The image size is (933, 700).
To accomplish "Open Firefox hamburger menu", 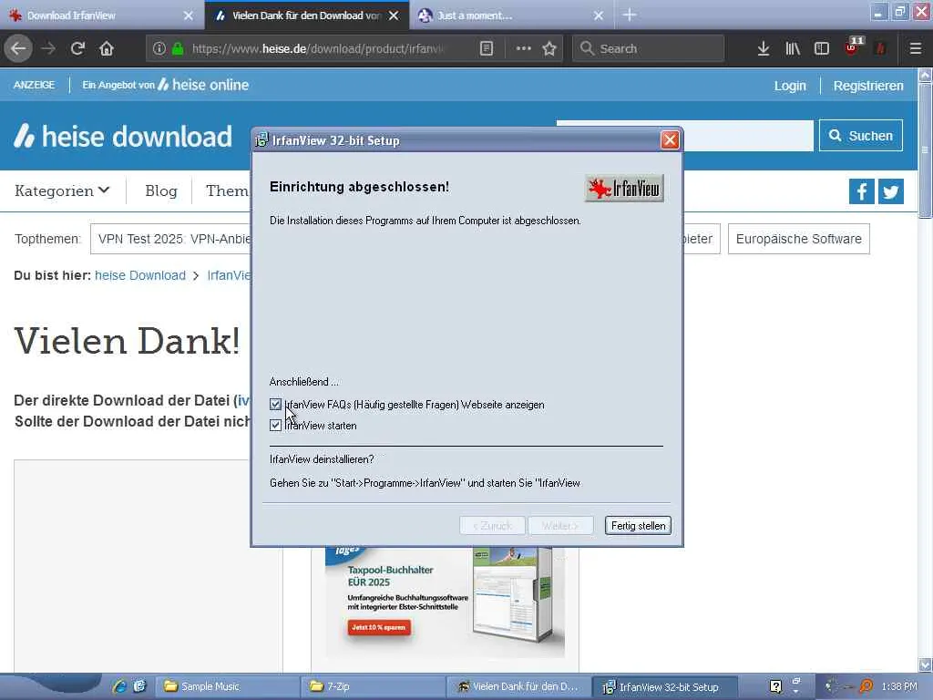I will [915, 48].
